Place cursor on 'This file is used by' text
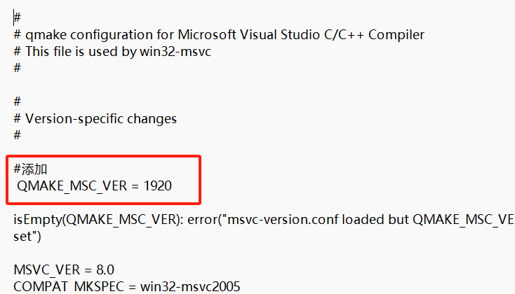 (x=81, y=52)
